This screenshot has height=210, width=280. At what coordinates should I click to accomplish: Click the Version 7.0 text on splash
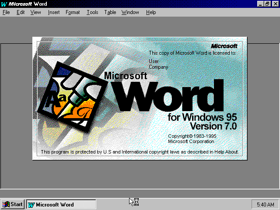213,126
